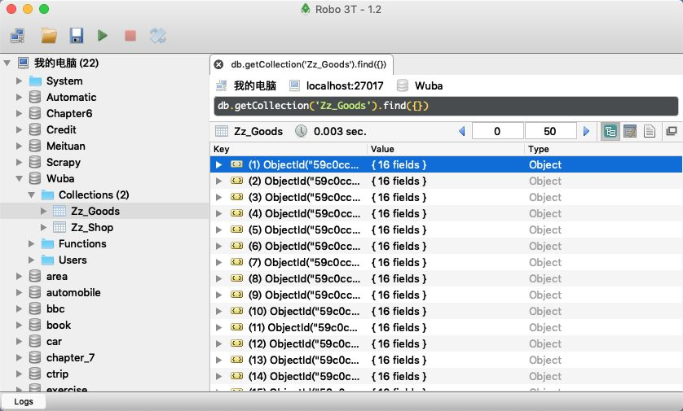Expand the Functions folder
Viewport: 683px width, 411px height.
(x=31, y=243)
